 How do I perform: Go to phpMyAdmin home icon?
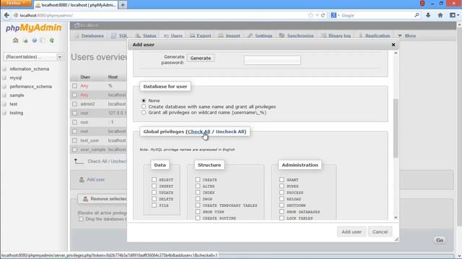click(16, 40)
